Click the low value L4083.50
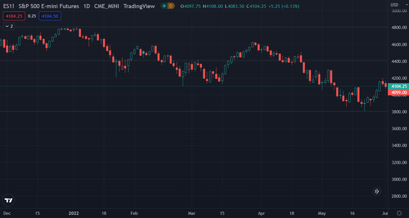409x218 pixels. 235,6
